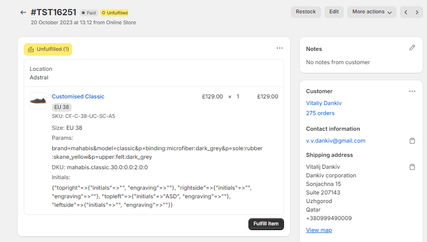Click the slipper product thumbnail
The width and height of the screenshot is (427, 242).
click(38, 101)
